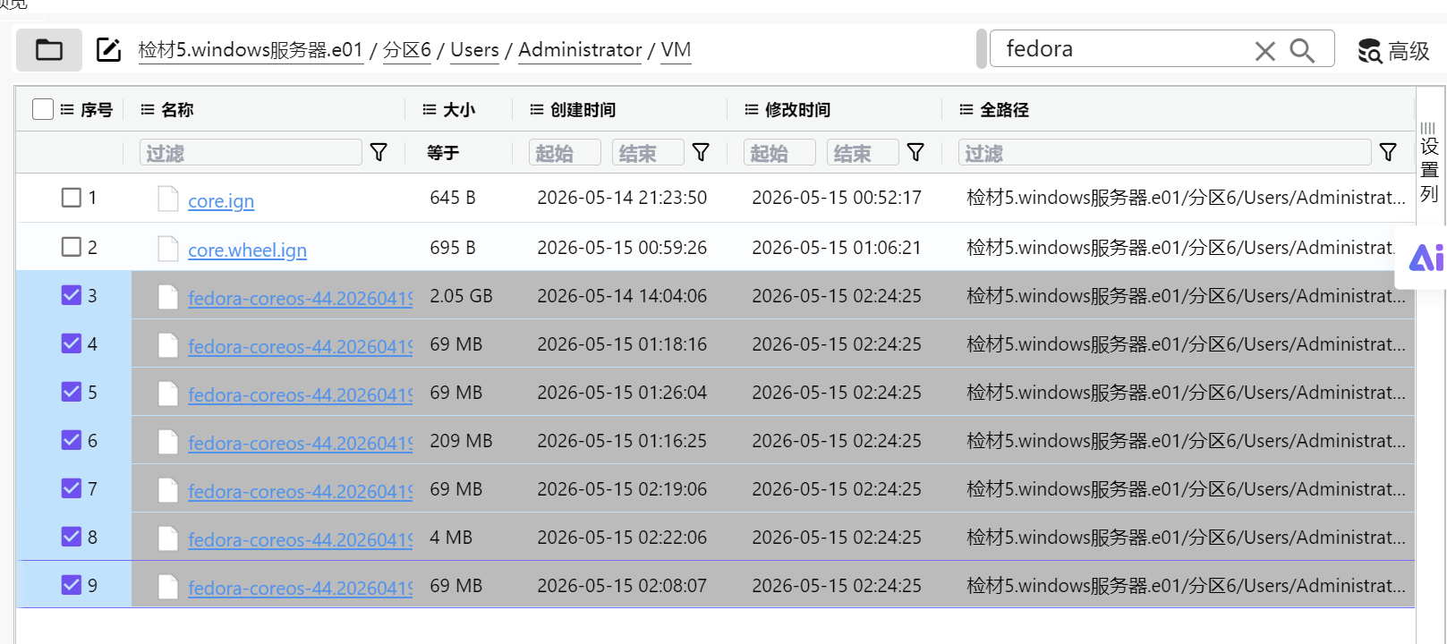Image resolution: width=1447 pixels, height=644 pixels.
Task: Open the Ai assistant icon
Action: point(1426,258)
